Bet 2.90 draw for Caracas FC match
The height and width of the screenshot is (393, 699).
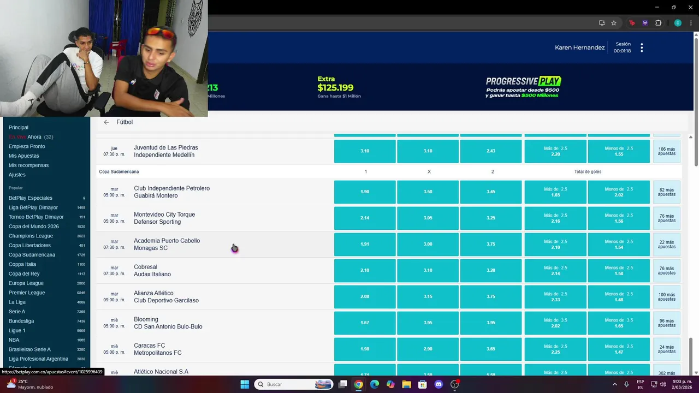coord(428,349)
